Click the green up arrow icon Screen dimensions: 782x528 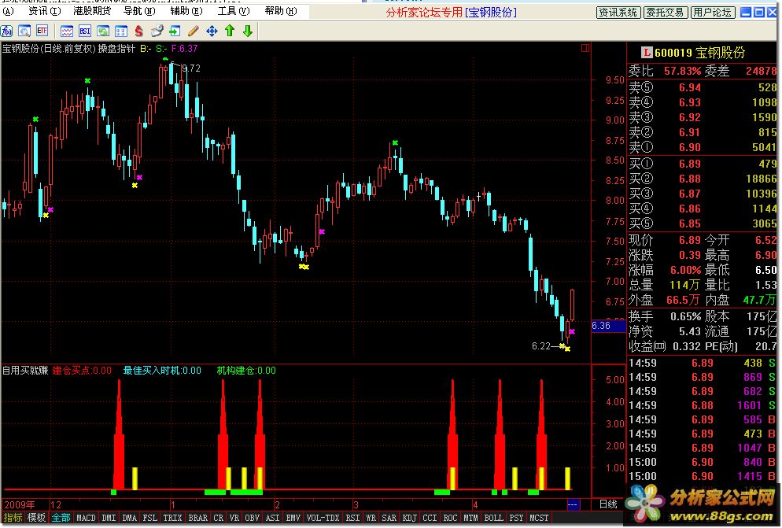(230, 31)
